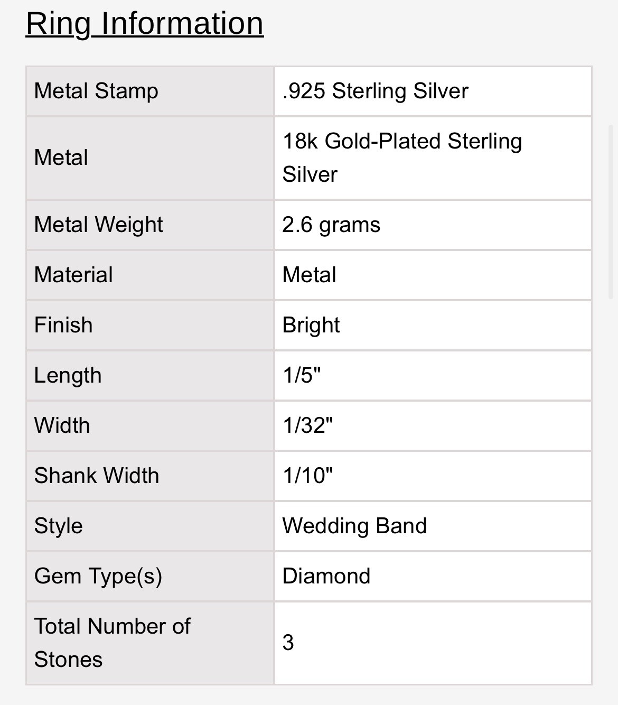The image size is (618, 705).
Task: Select the Metal Weight label
Action: (98, 225)
